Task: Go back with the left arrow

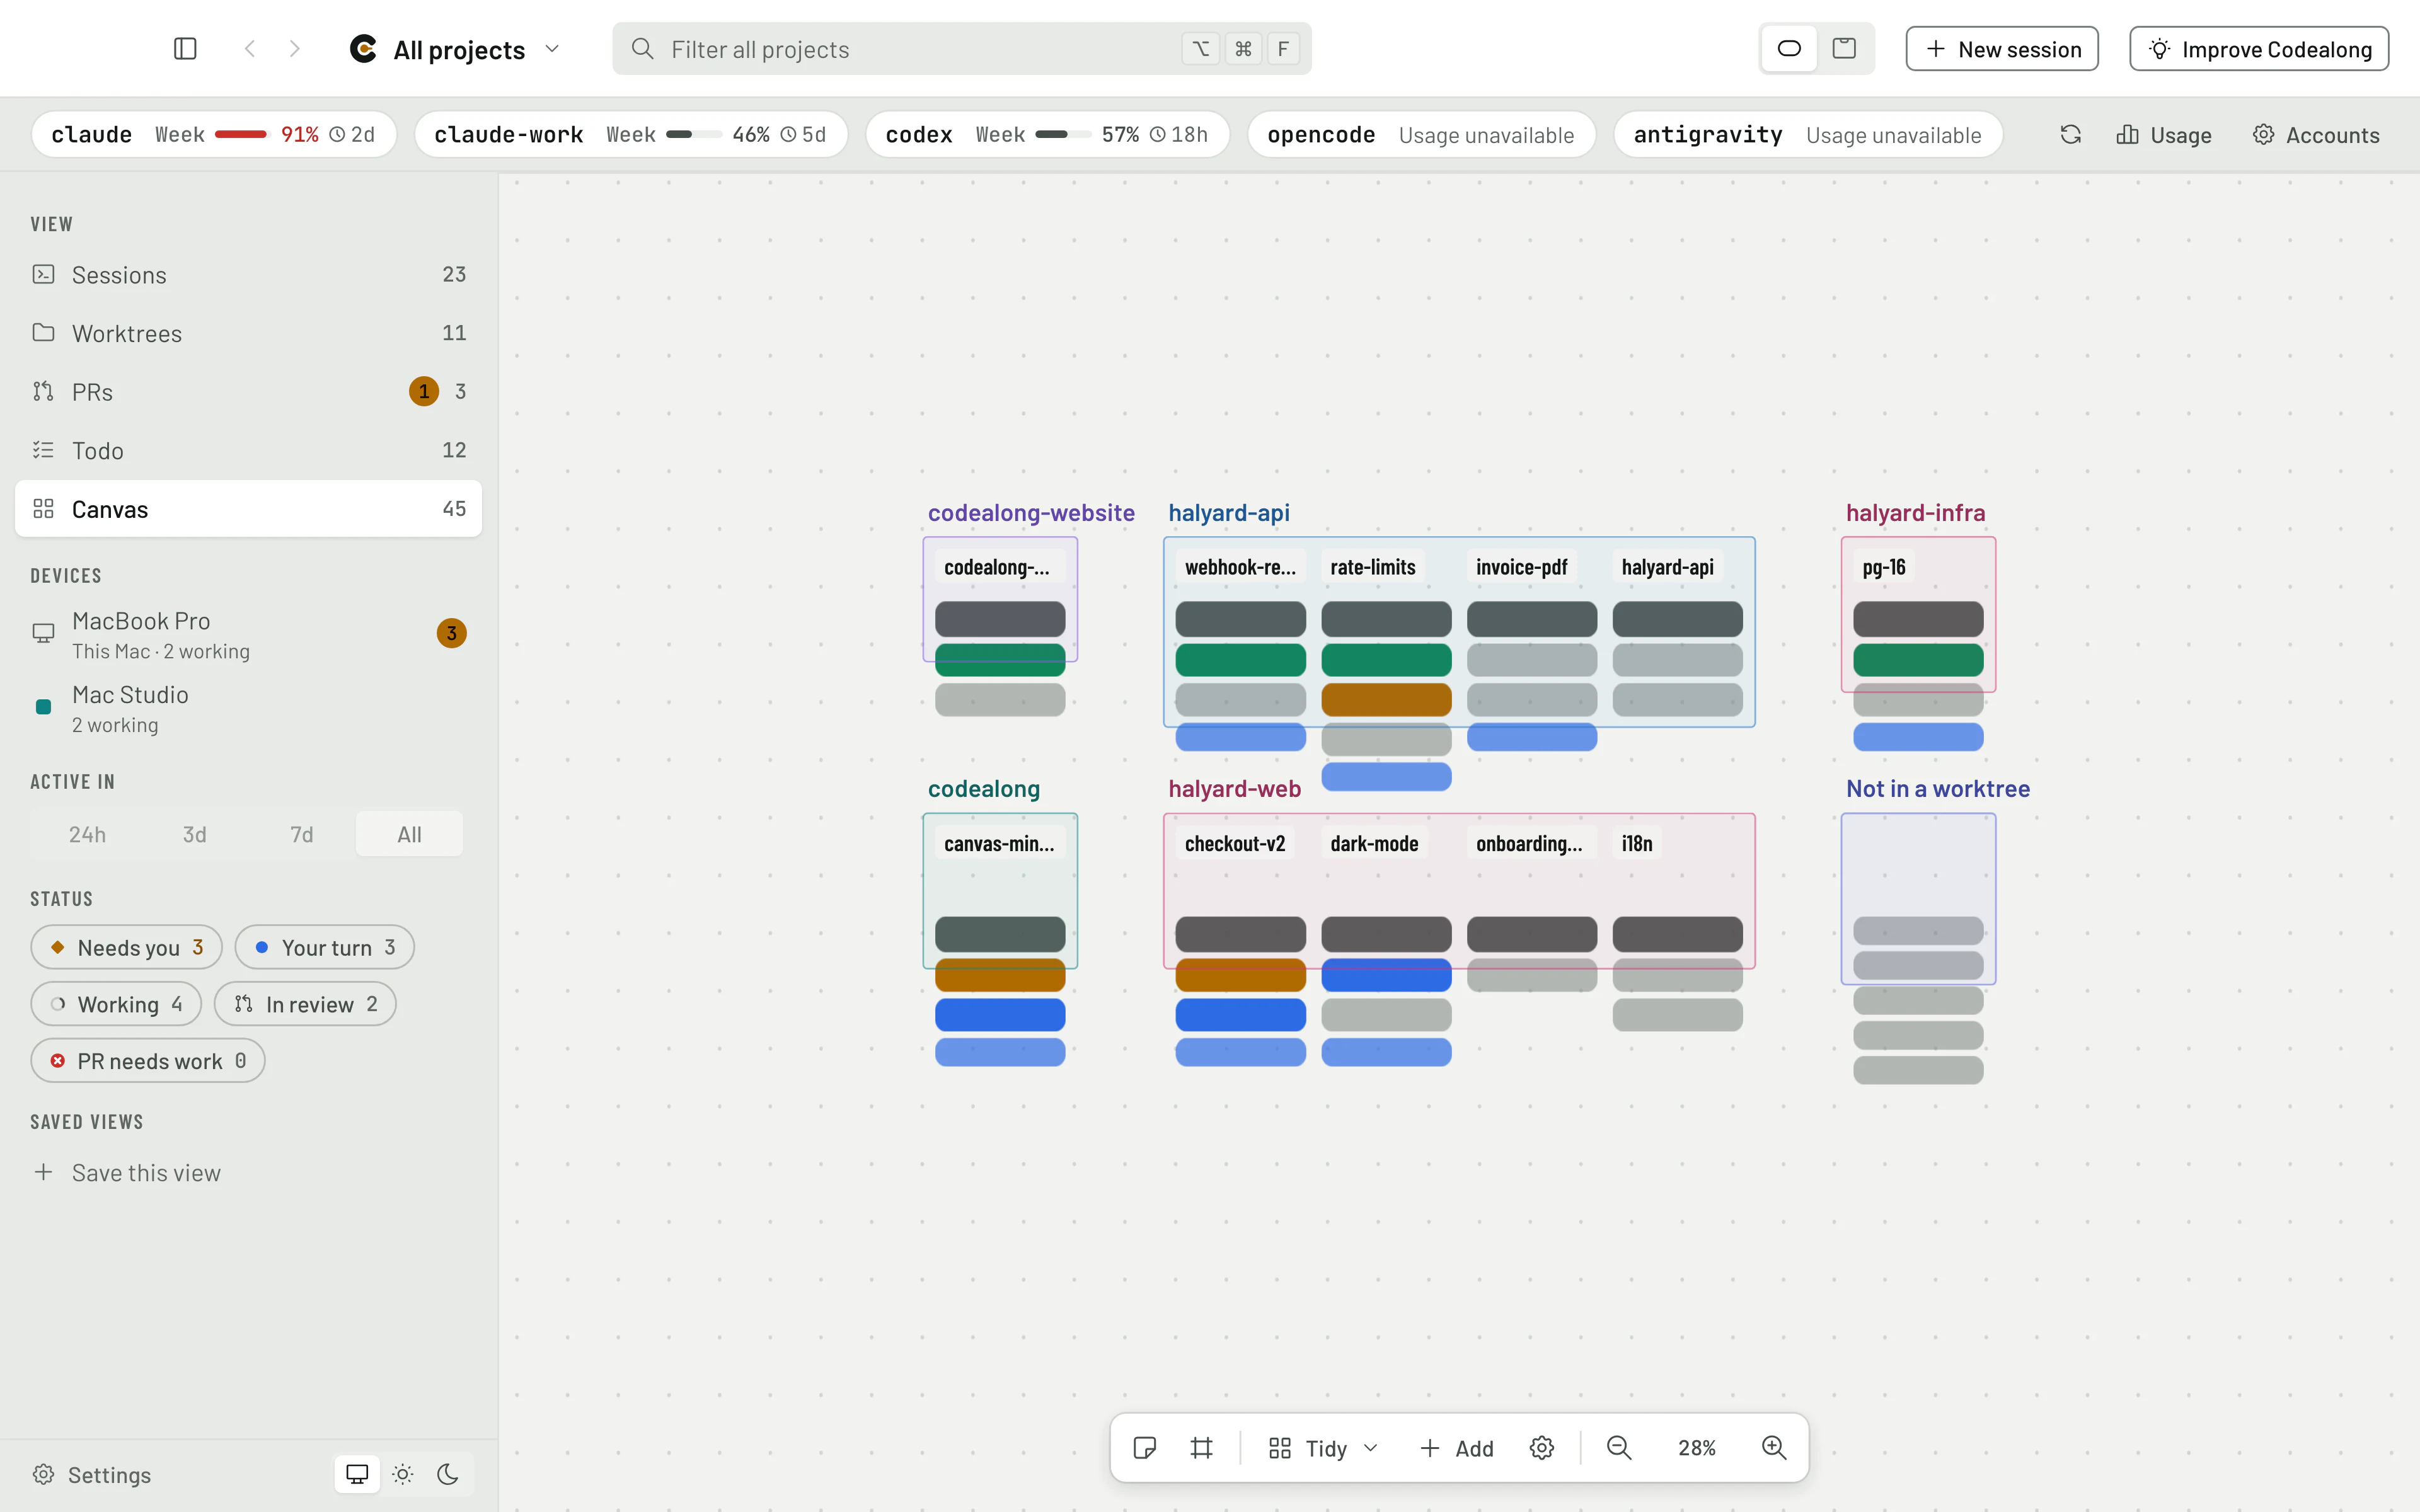Action: click(x=250, y=49)
